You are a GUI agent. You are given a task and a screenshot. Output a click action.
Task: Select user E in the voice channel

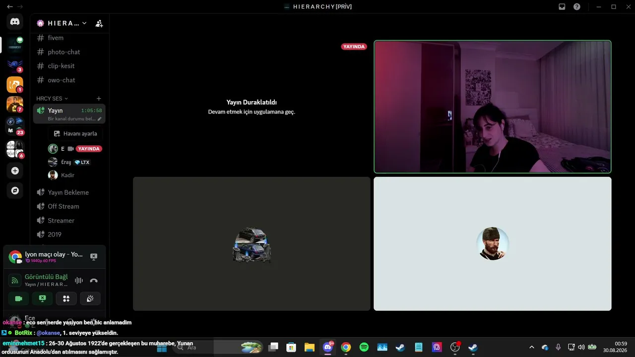[75, 149]
